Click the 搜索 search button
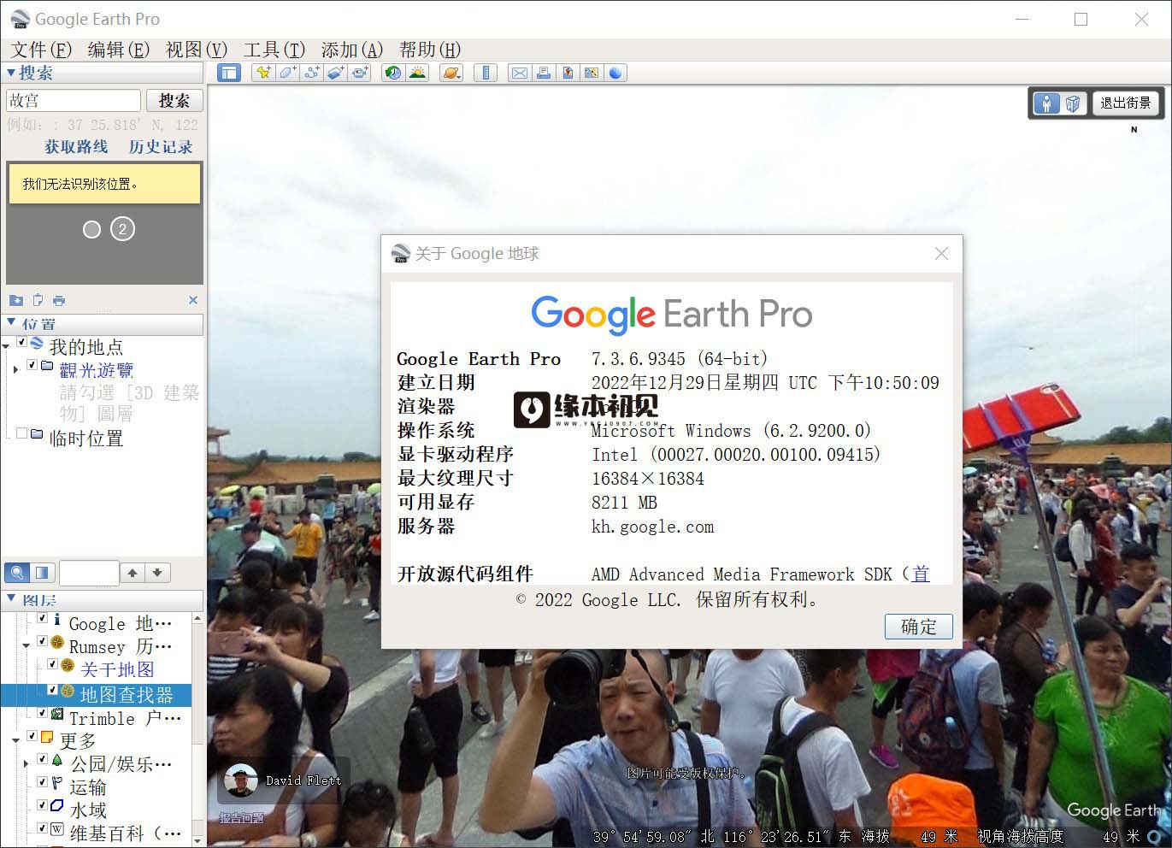Screen dimensions: 1172x848 tap(174, 101)
